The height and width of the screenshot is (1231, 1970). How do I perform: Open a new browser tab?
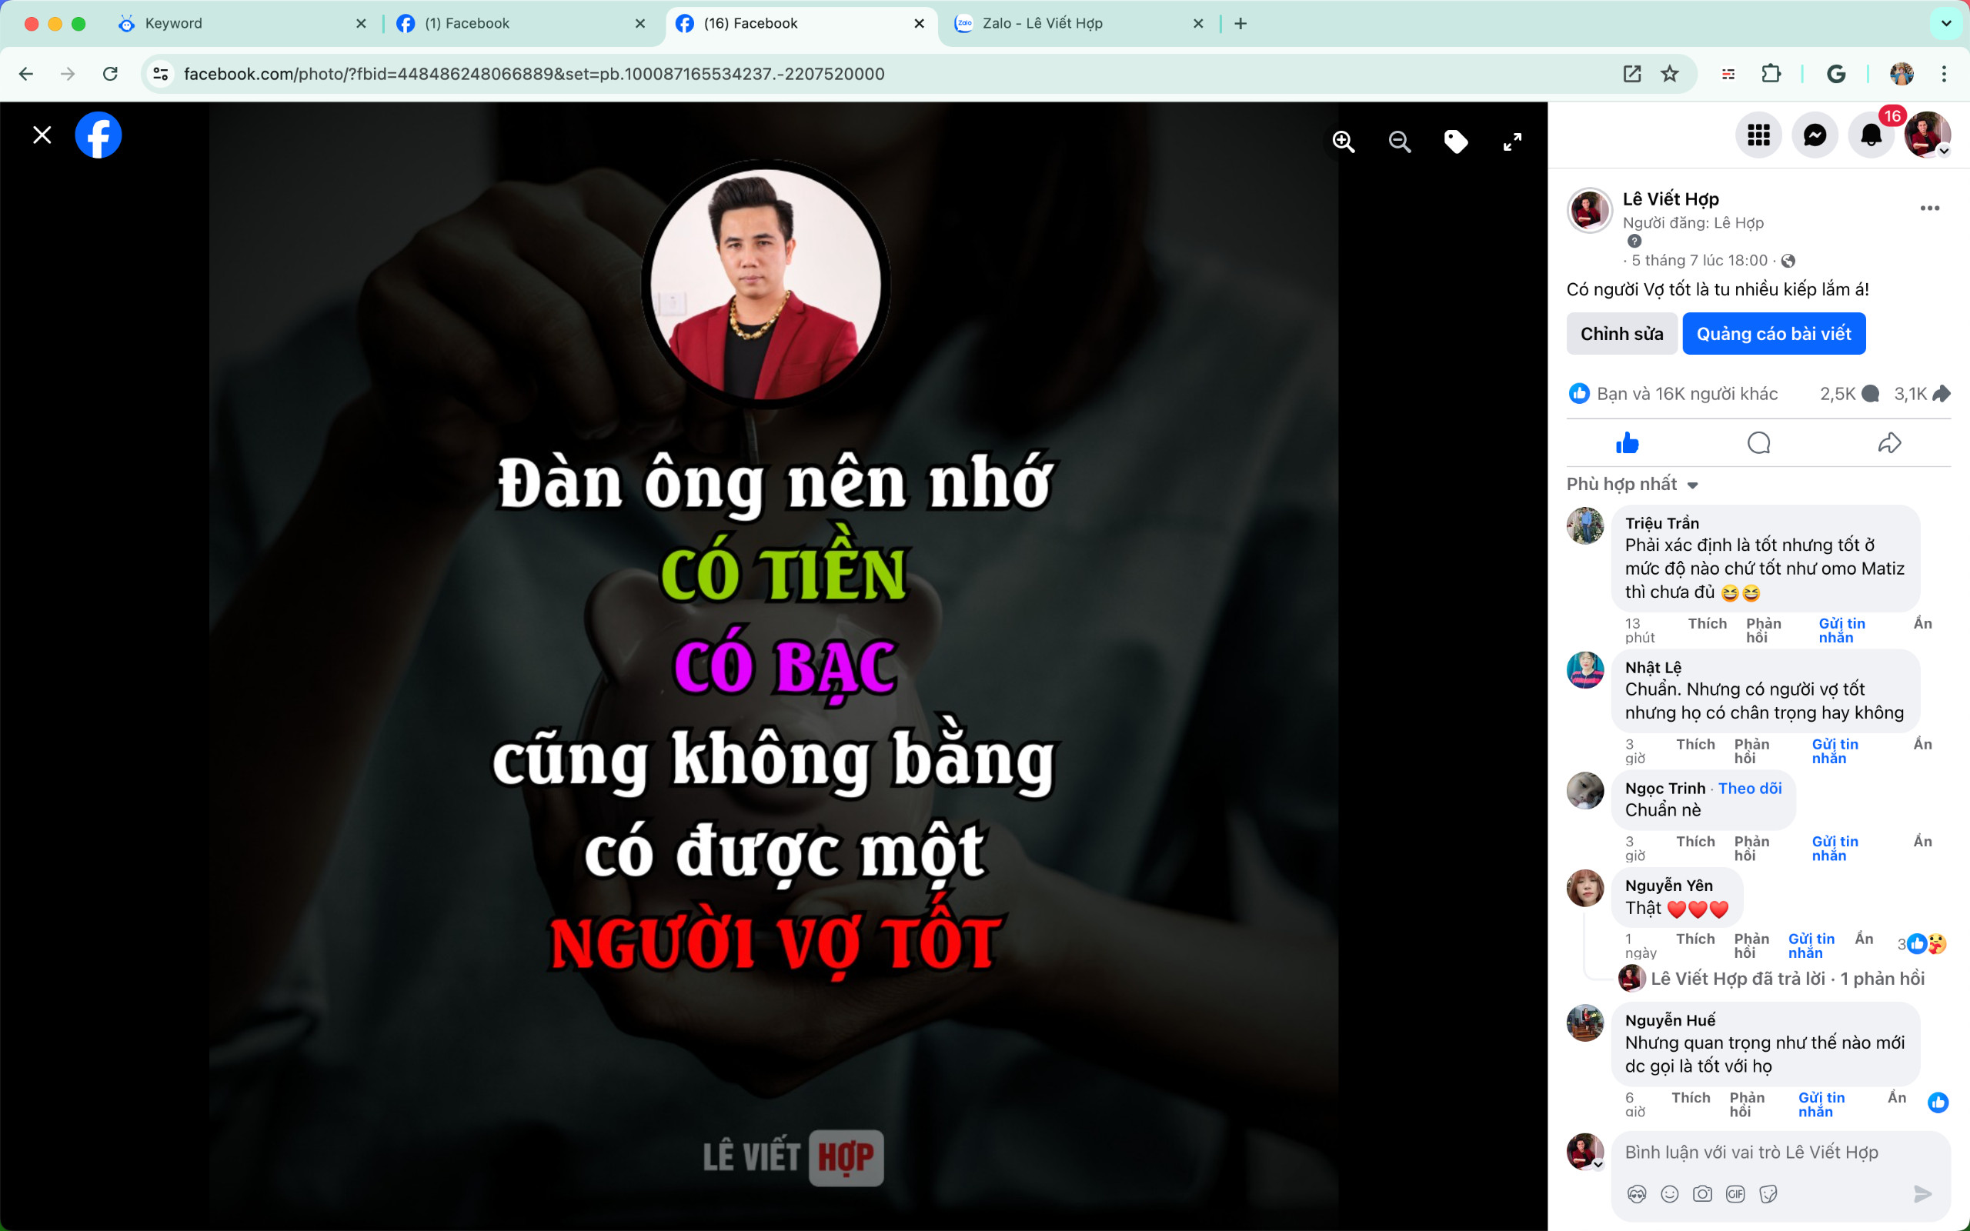click(x=1240, y=24)
